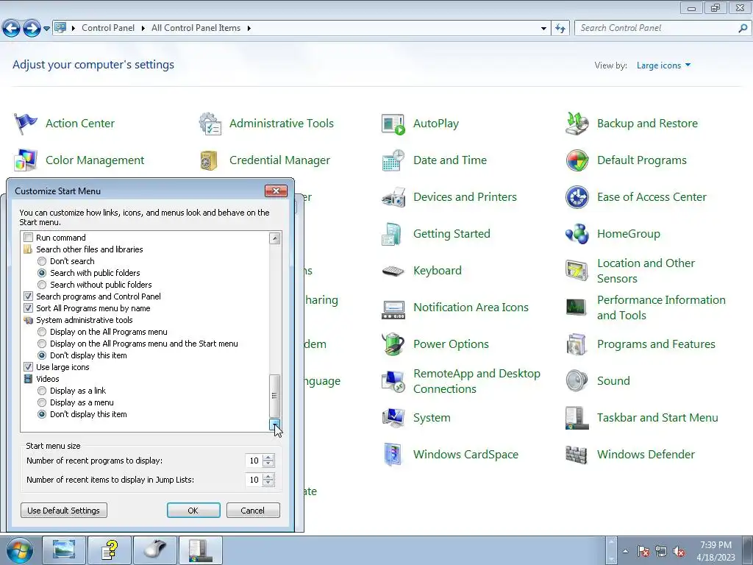Click number of recent programs field
753x565 pixels.
254,461
